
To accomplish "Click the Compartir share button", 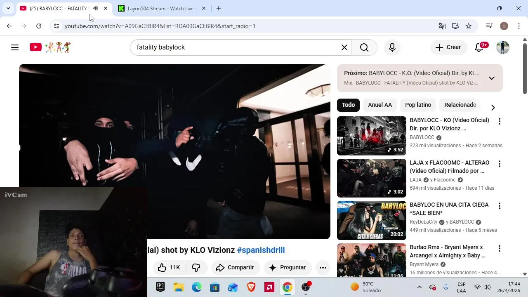I will (235, 267).
